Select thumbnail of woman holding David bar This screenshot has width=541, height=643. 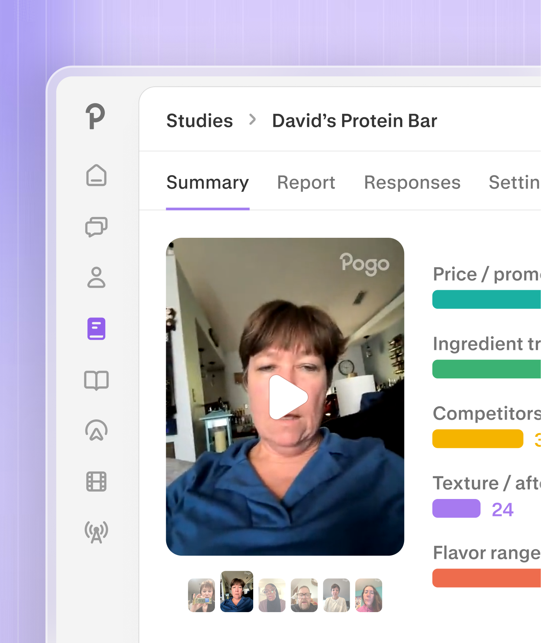pos(202,595)
